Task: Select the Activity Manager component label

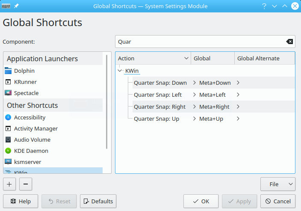Action: pos(36,128)
